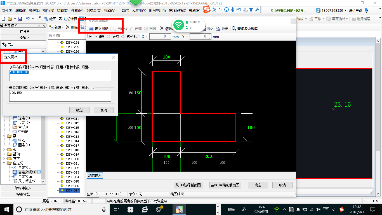The height and width of the screenshot is (215, 382).
Task: Click 在CAD中绘制截面图 button
Action: (225, 185)
